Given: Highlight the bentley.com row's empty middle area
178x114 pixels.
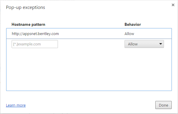Looking at the screenshot, I should click(x=91, y=34).
